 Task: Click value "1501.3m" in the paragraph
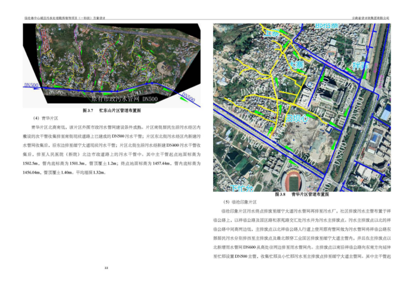77,164
